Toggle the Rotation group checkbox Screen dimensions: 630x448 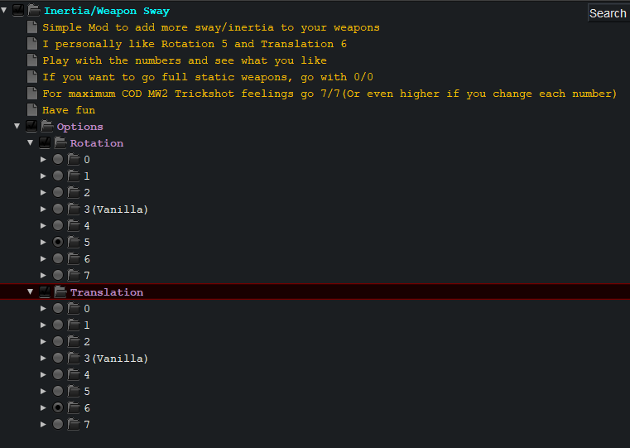[x=45, y=143]
